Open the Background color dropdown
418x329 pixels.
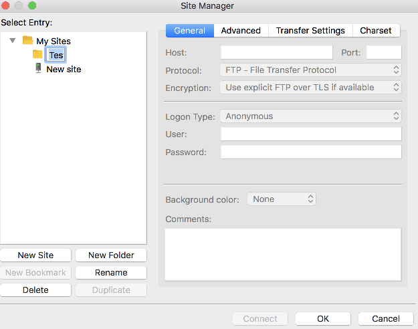pos(282,199)
